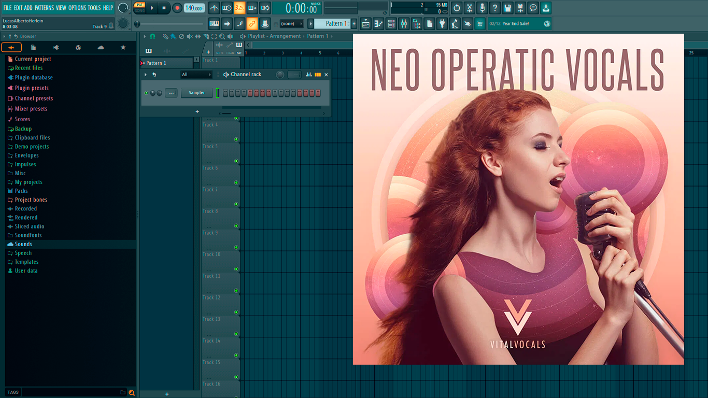This screenshot has width=708, height=398.
Task: Click the Sampler channel button
Action: pos(196,93)
